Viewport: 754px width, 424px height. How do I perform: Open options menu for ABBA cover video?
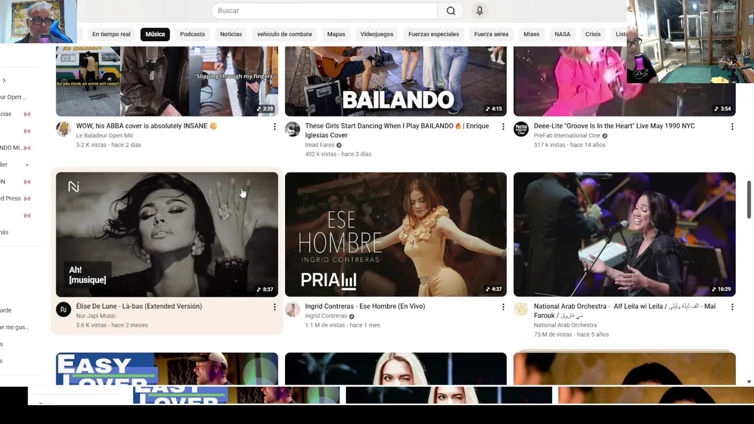coord(275,127)
